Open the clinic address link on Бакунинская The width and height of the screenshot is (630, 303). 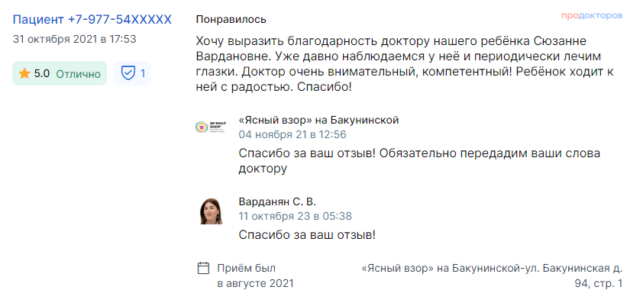click(493, 276)
